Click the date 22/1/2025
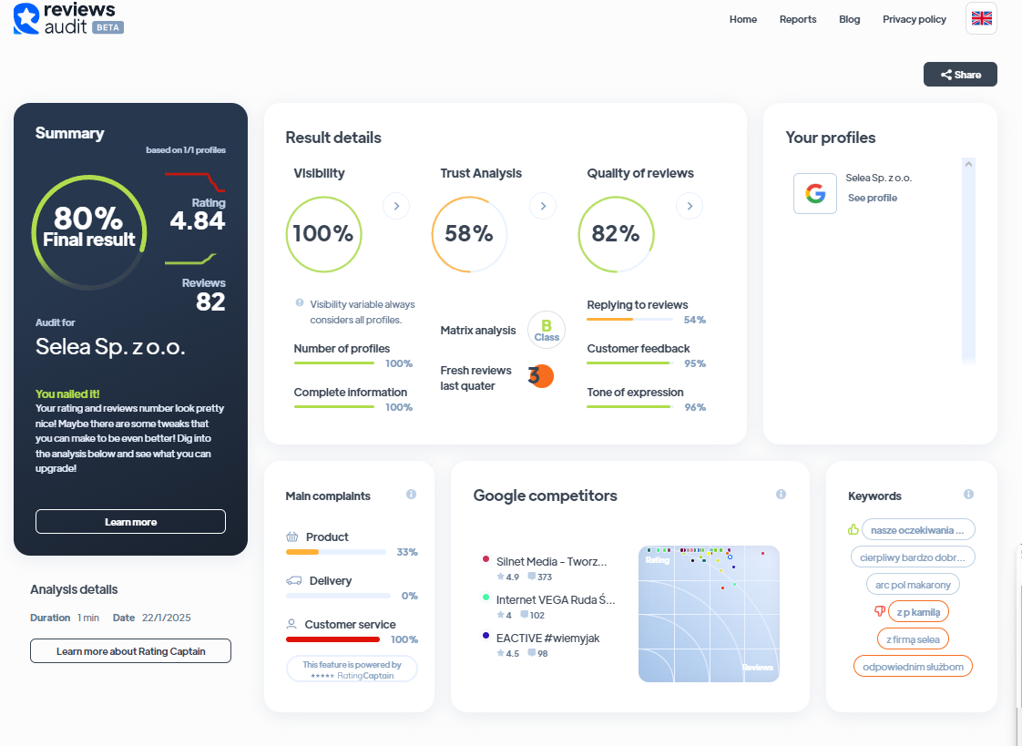1022x746 pixels. click(x=166, y=618)
